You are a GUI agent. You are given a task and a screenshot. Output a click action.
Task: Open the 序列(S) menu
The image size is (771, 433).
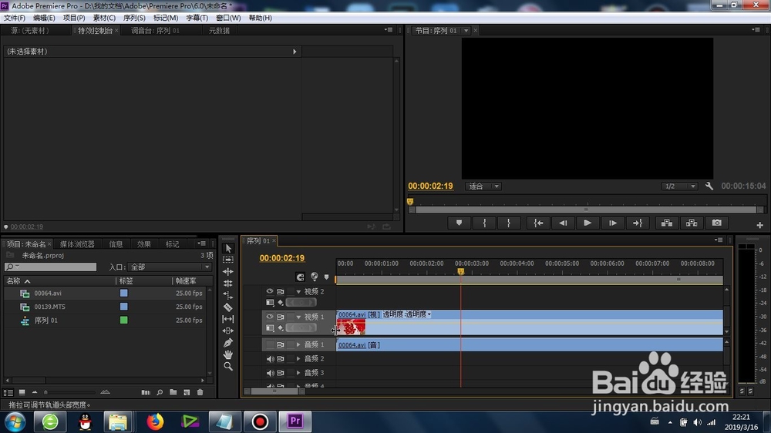pos(134,18)
